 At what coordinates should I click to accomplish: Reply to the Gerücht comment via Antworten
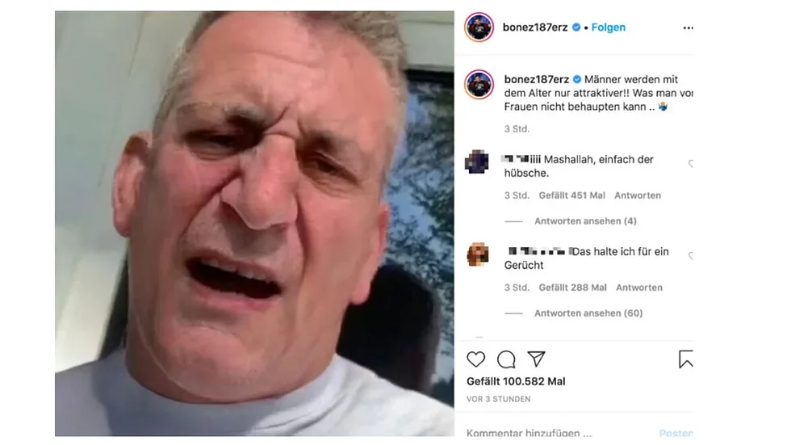(x=639, y=288)
